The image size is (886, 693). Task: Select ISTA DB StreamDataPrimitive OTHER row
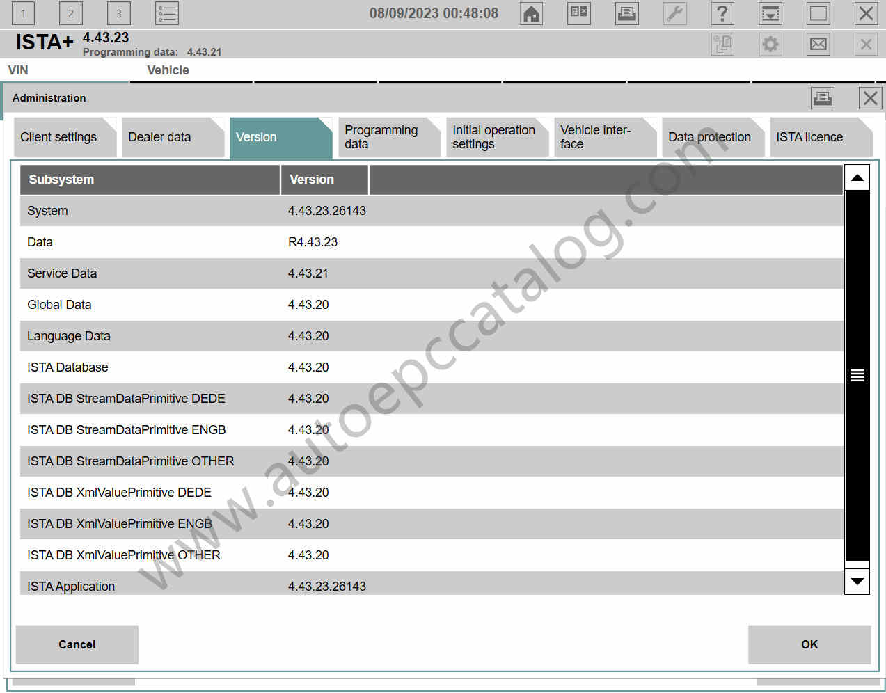(432, 461)
